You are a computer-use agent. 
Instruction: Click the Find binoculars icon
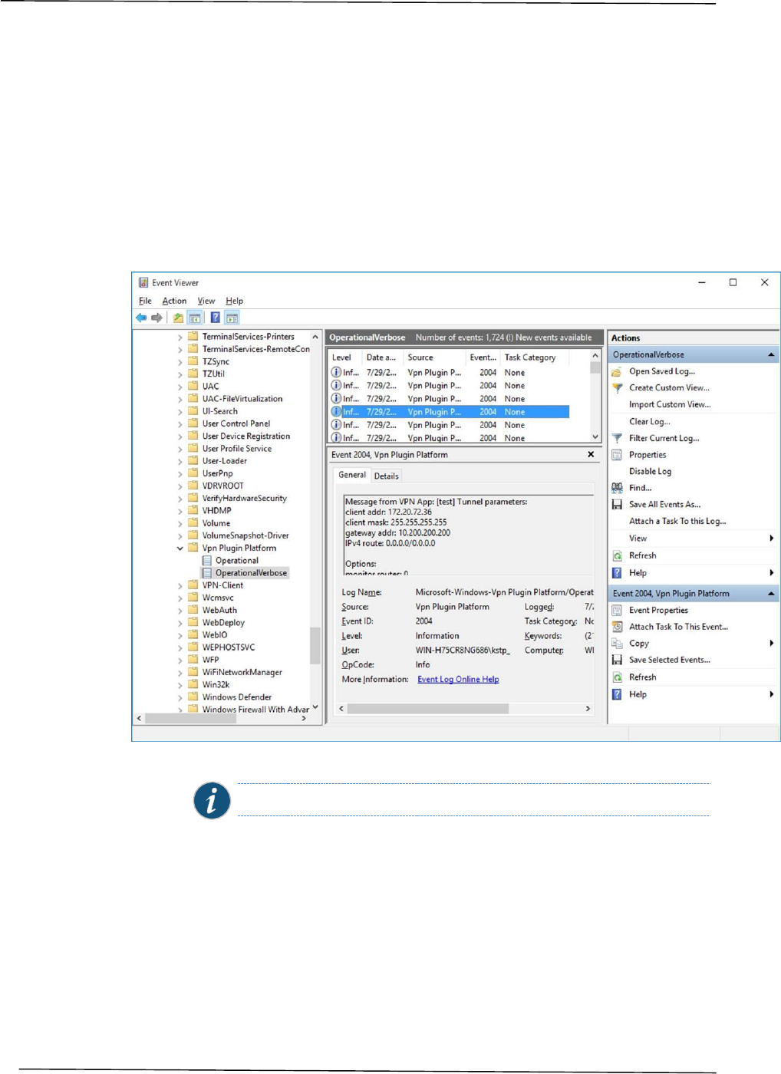(x=617, y=488)
